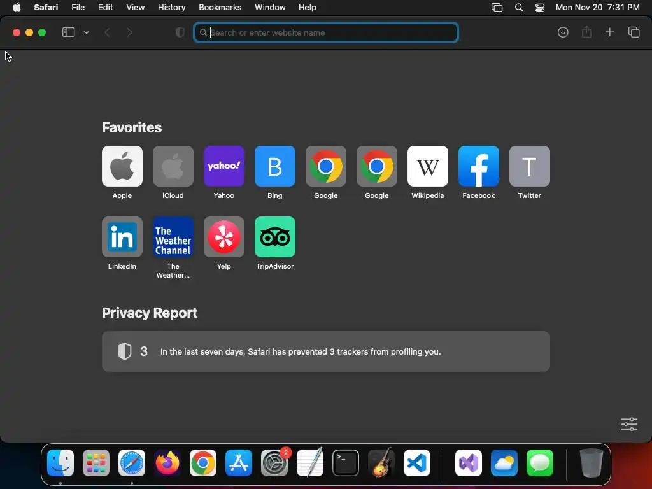The image size is (652, 489).
Task: Open the LinkedIn favorite
Action: click(122, 237)
